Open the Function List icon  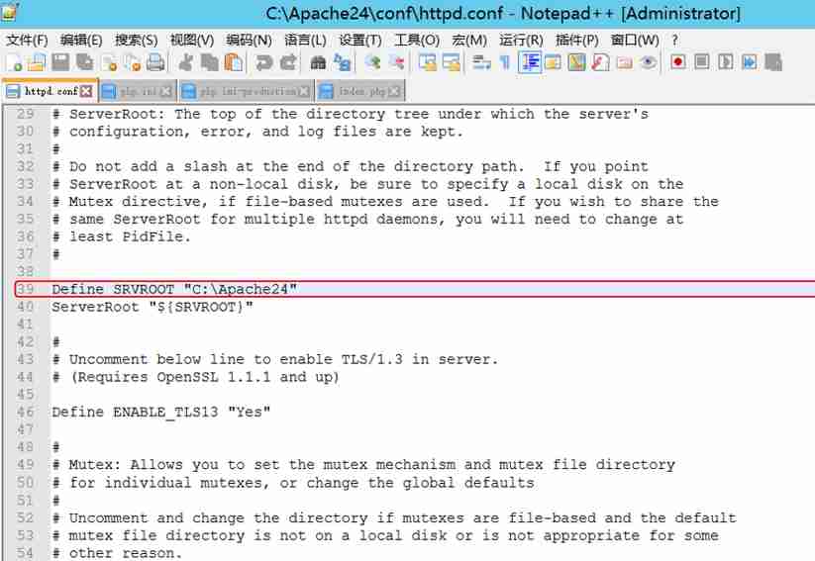point(600,63)
